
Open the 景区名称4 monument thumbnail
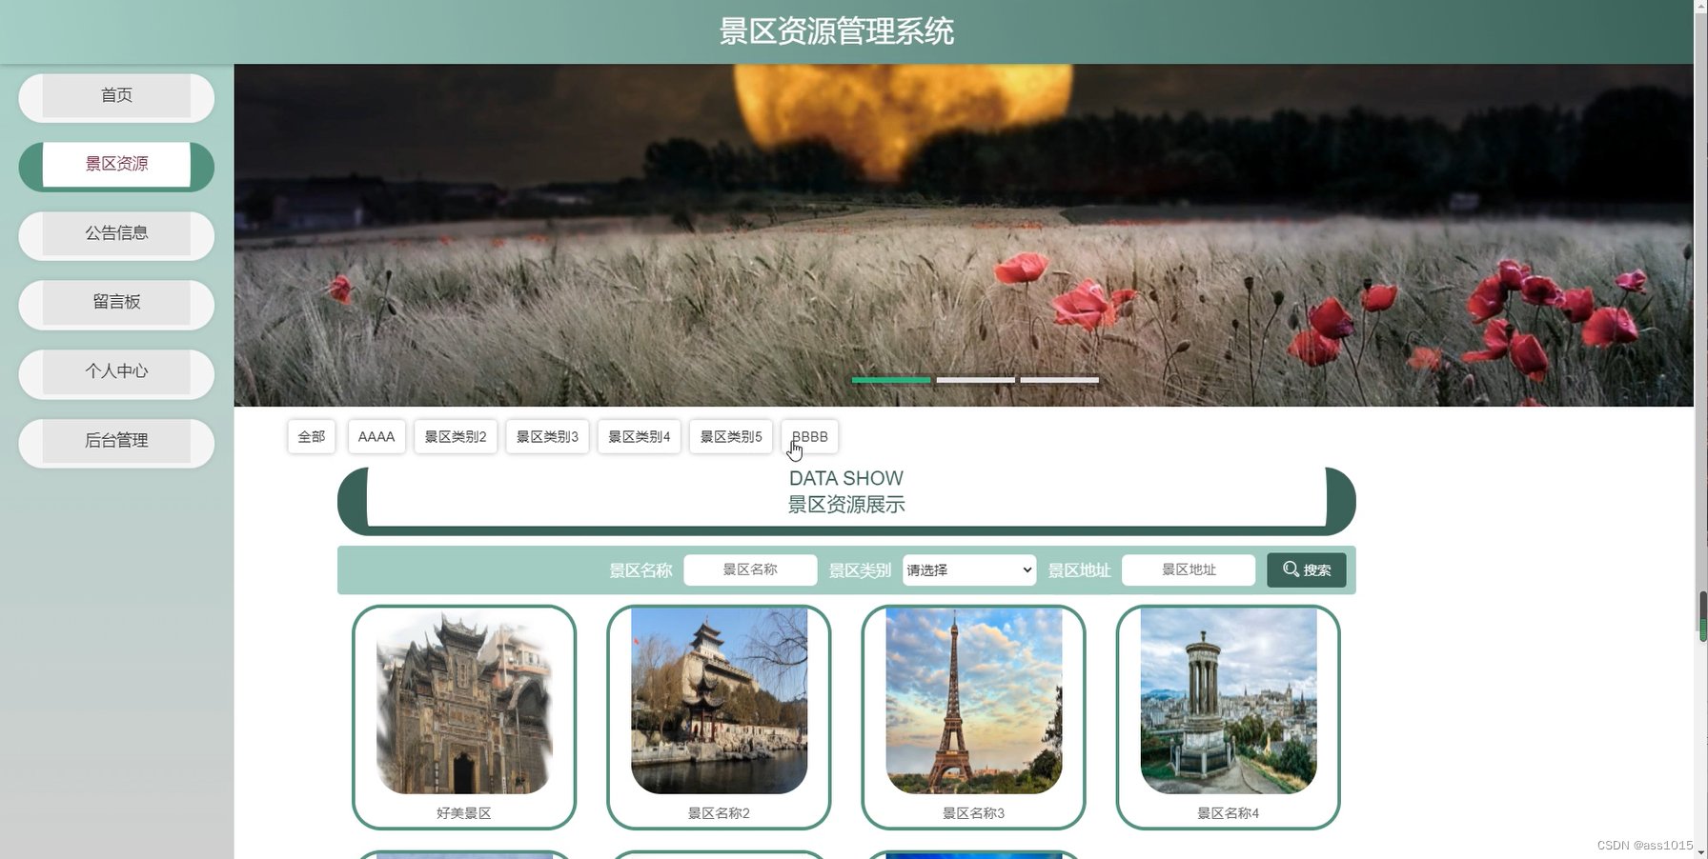click(1229, 702)
